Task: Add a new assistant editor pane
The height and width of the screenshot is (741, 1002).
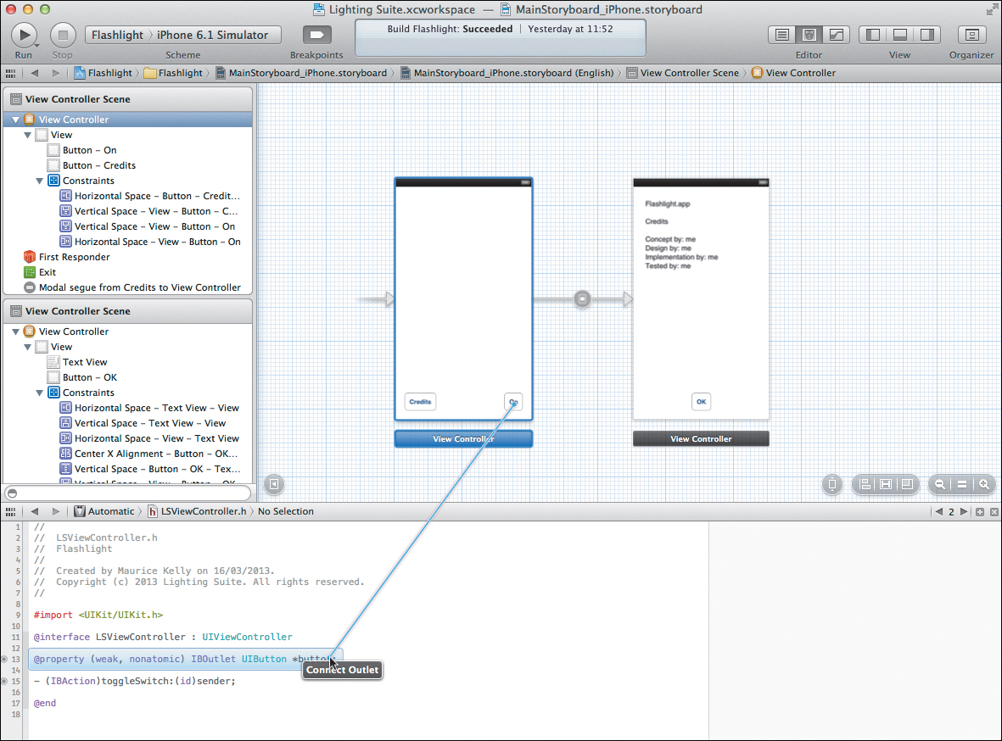Action: (980, 512)
